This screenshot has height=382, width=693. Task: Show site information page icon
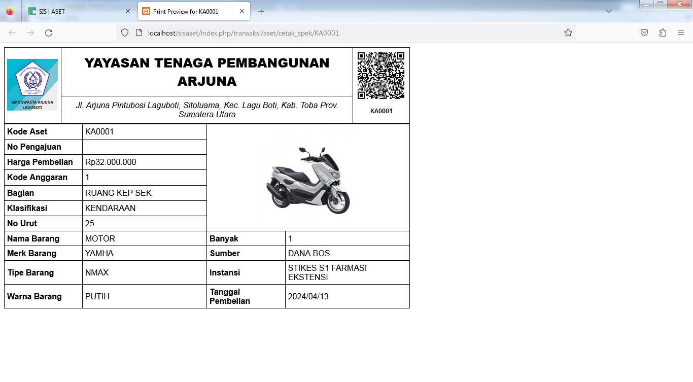(139, 33)
